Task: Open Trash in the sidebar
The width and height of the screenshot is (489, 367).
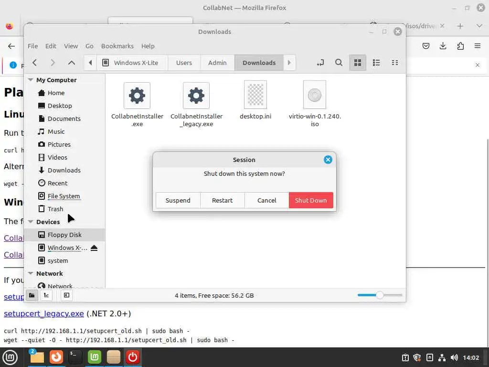Action: click(55, 209)
